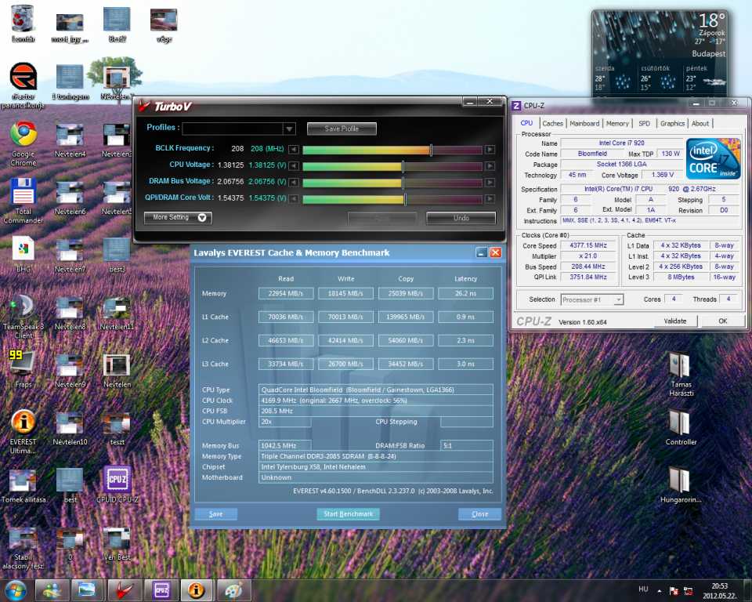
Task: Click Start Benchmark in EVEREST
Action: pyautogui.click(x=348, y=514)
